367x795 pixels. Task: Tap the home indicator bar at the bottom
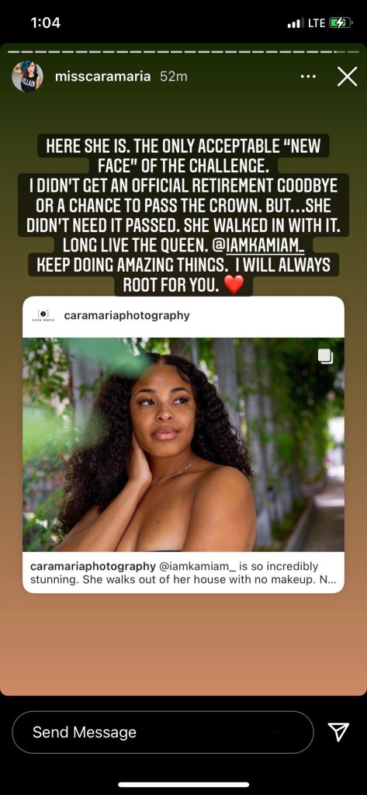183,784
